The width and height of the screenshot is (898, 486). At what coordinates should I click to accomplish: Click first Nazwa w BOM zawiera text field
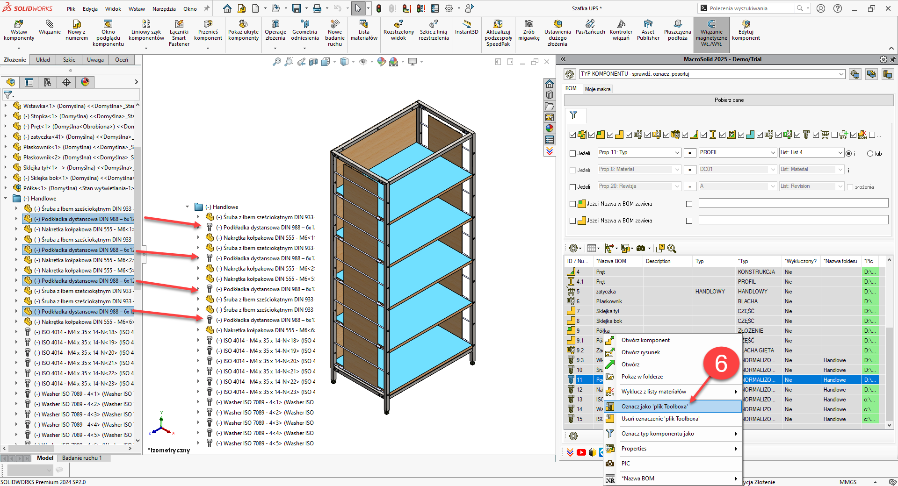tap(793, 203)
